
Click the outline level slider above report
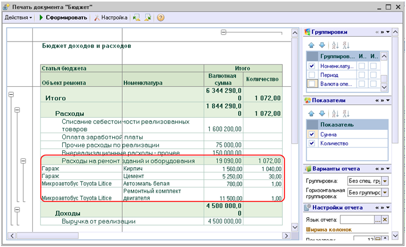pyautogui.click(x=224, y=32)
